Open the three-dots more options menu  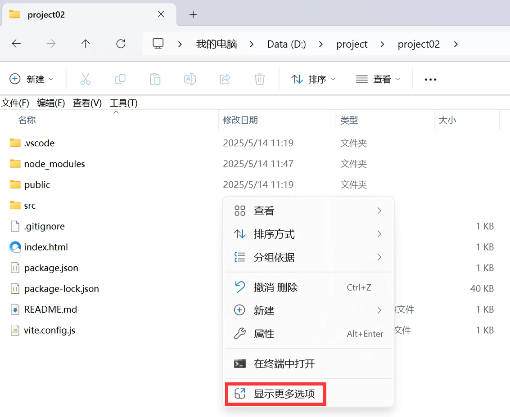430,79
